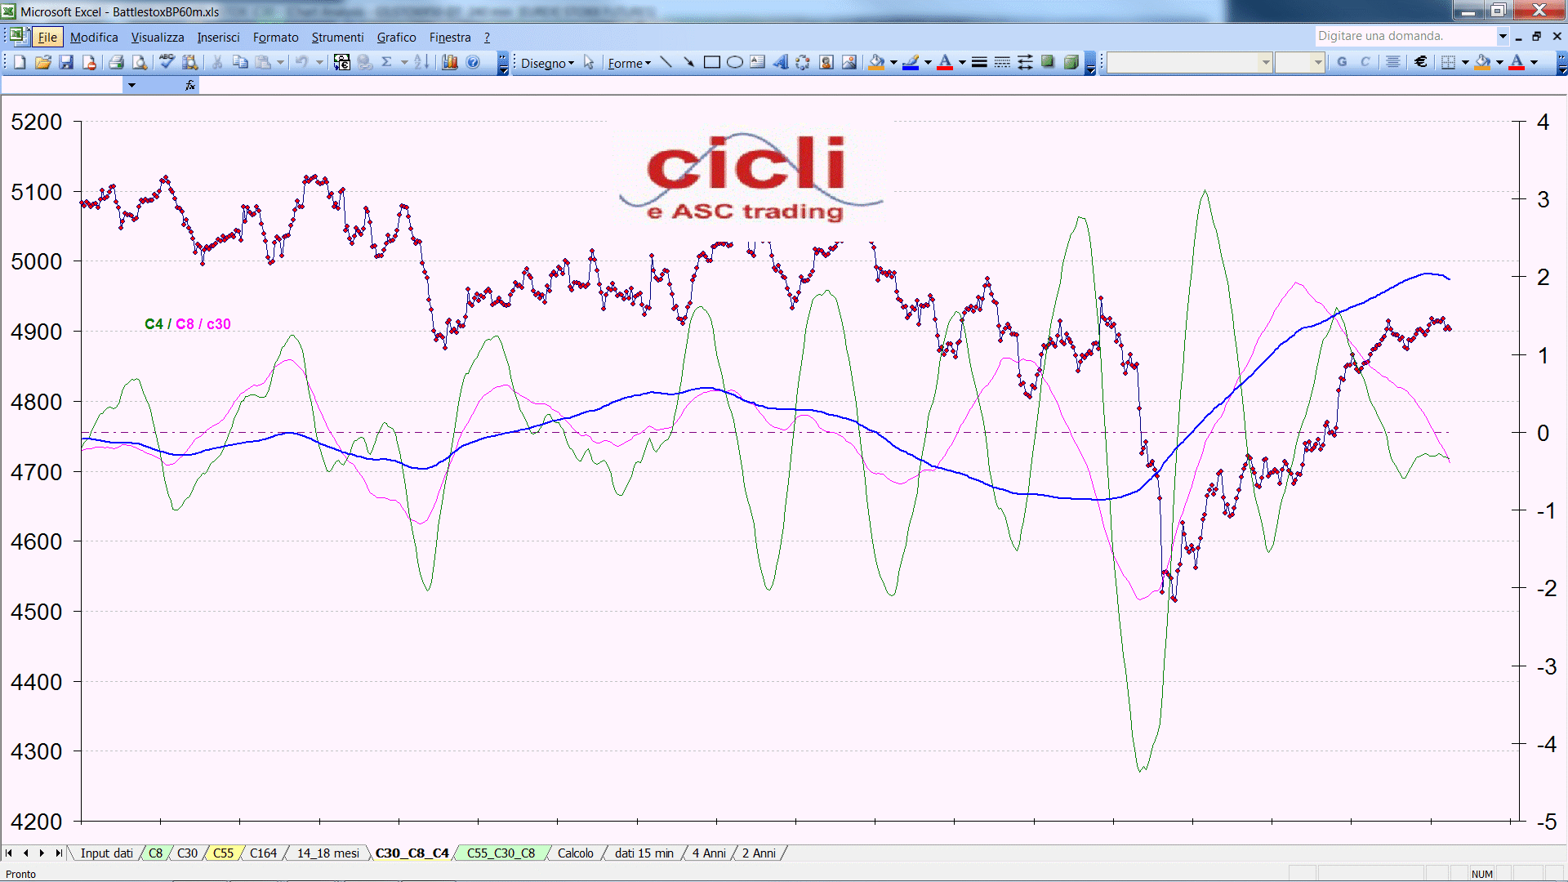This screenshot has width=1568, height=882.
Task: Open the Strumenti menu
Action: 337,38
